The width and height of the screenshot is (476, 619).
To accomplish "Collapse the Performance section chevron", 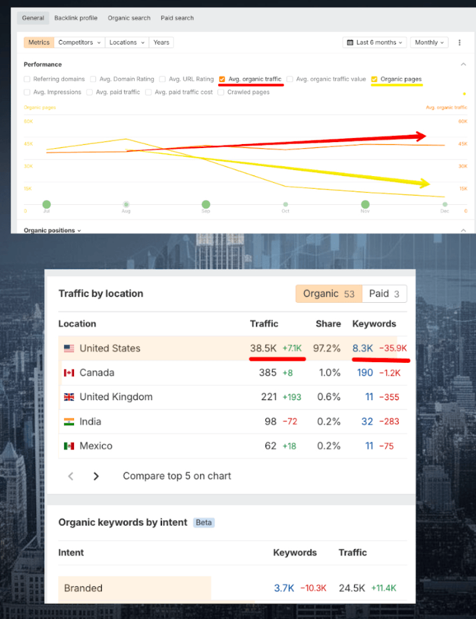I will (463, 65).
